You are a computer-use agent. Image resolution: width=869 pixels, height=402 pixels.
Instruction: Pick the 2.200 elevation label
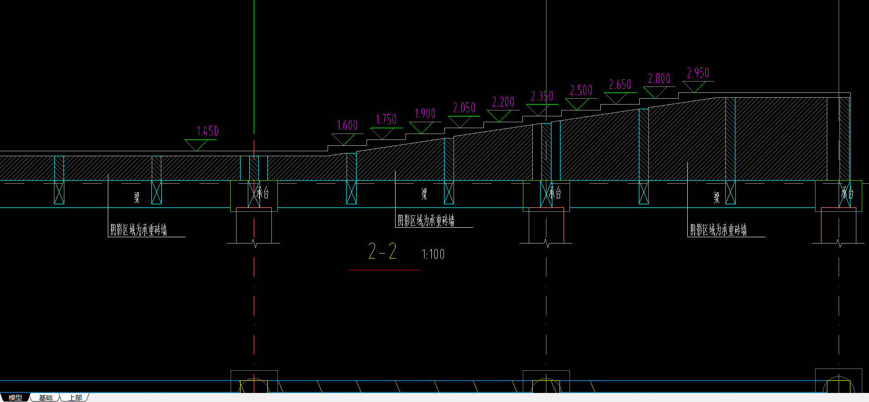click(x=503, y=102)
